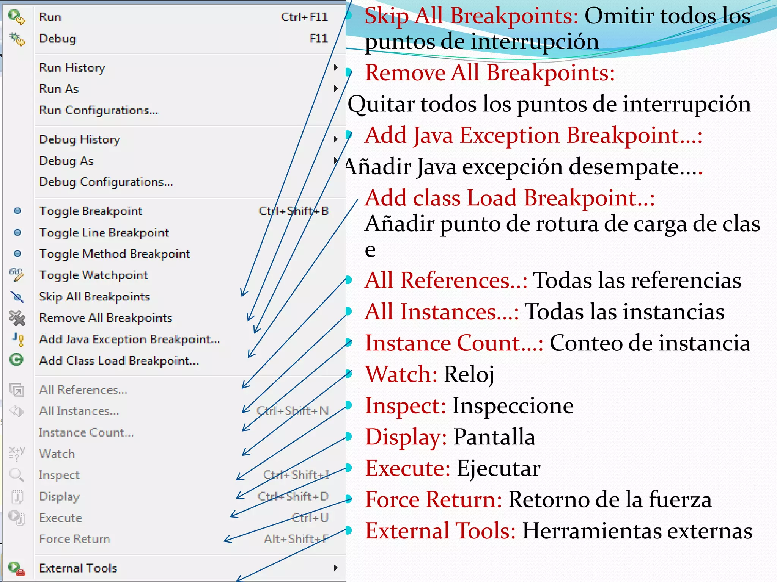
Task: Click 'Add class Load Breakpoint..:' slide heading
Action: pos(510,198)
